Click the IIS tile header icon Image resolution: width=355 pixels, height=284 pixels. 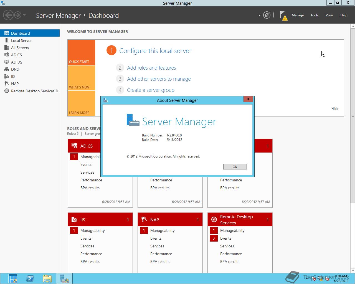click(74, 220)
